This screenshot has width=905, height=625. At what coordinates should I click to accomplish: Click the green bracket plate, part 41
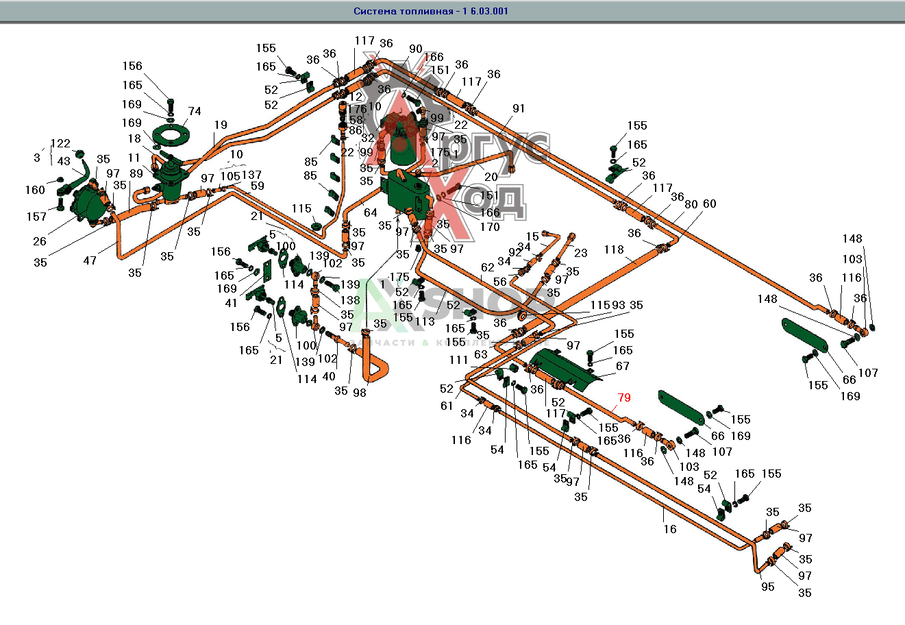click(x=266, y=270)
